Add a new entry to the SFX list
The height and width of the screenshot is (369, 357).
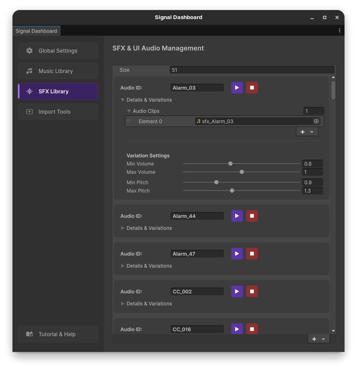tap(314, 339)
